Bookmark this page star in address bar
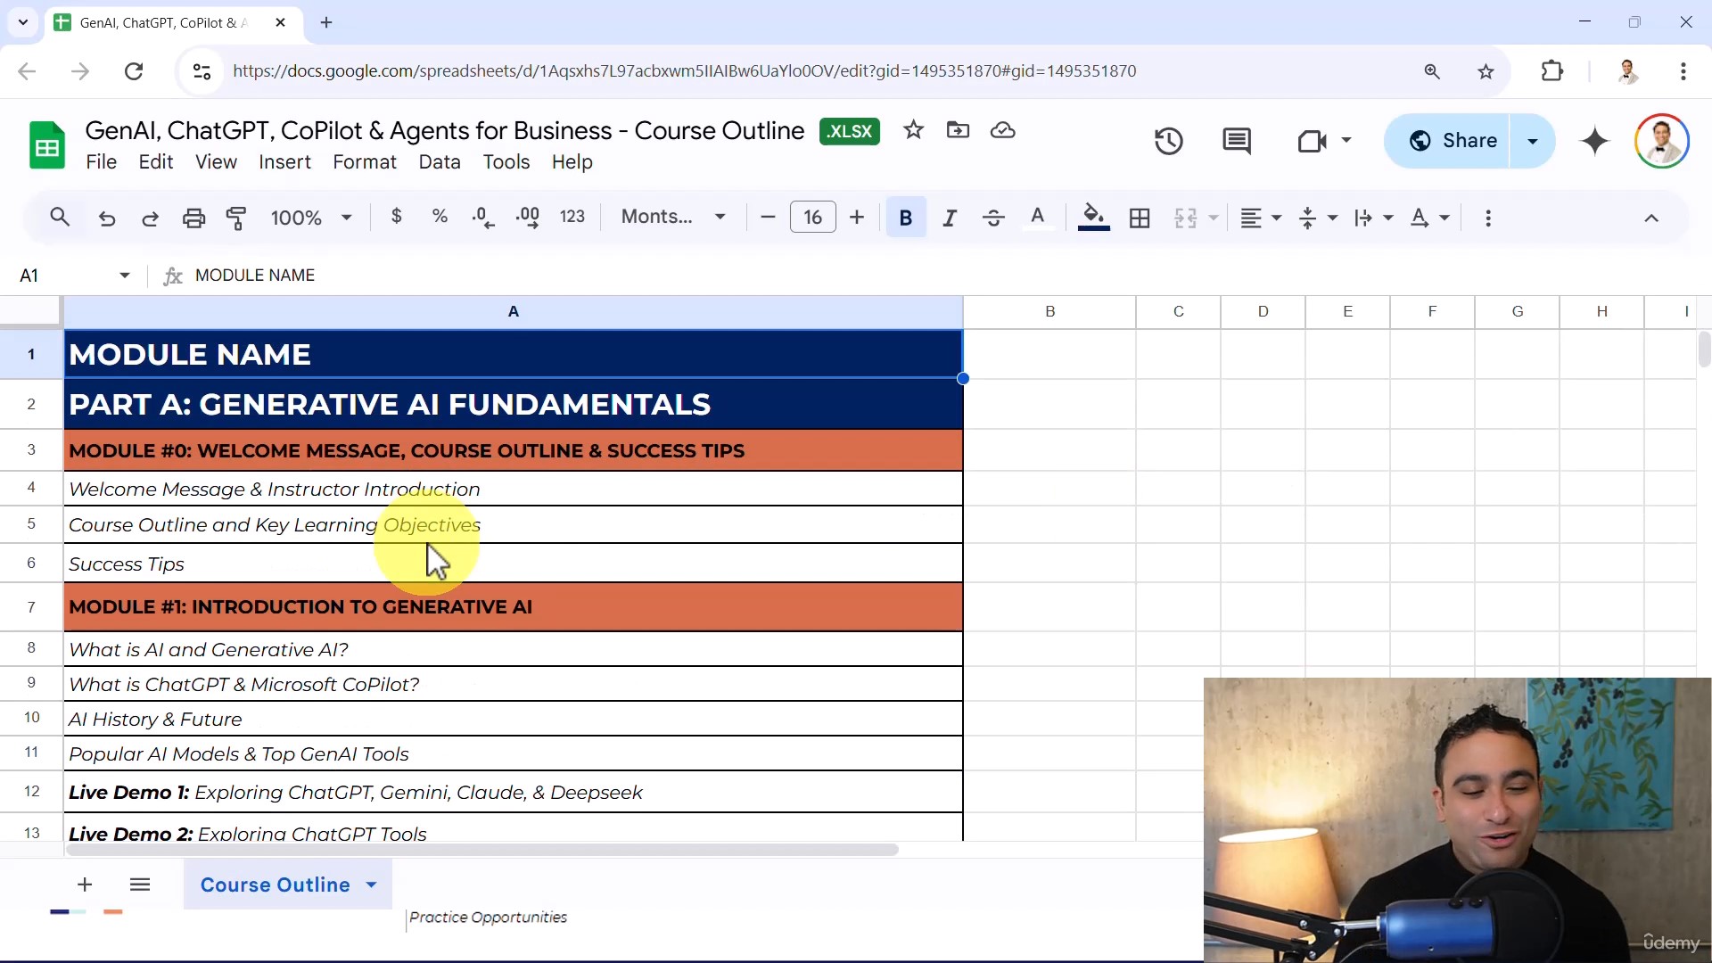Screen dimensions: 1712x963 (1486, 71)
